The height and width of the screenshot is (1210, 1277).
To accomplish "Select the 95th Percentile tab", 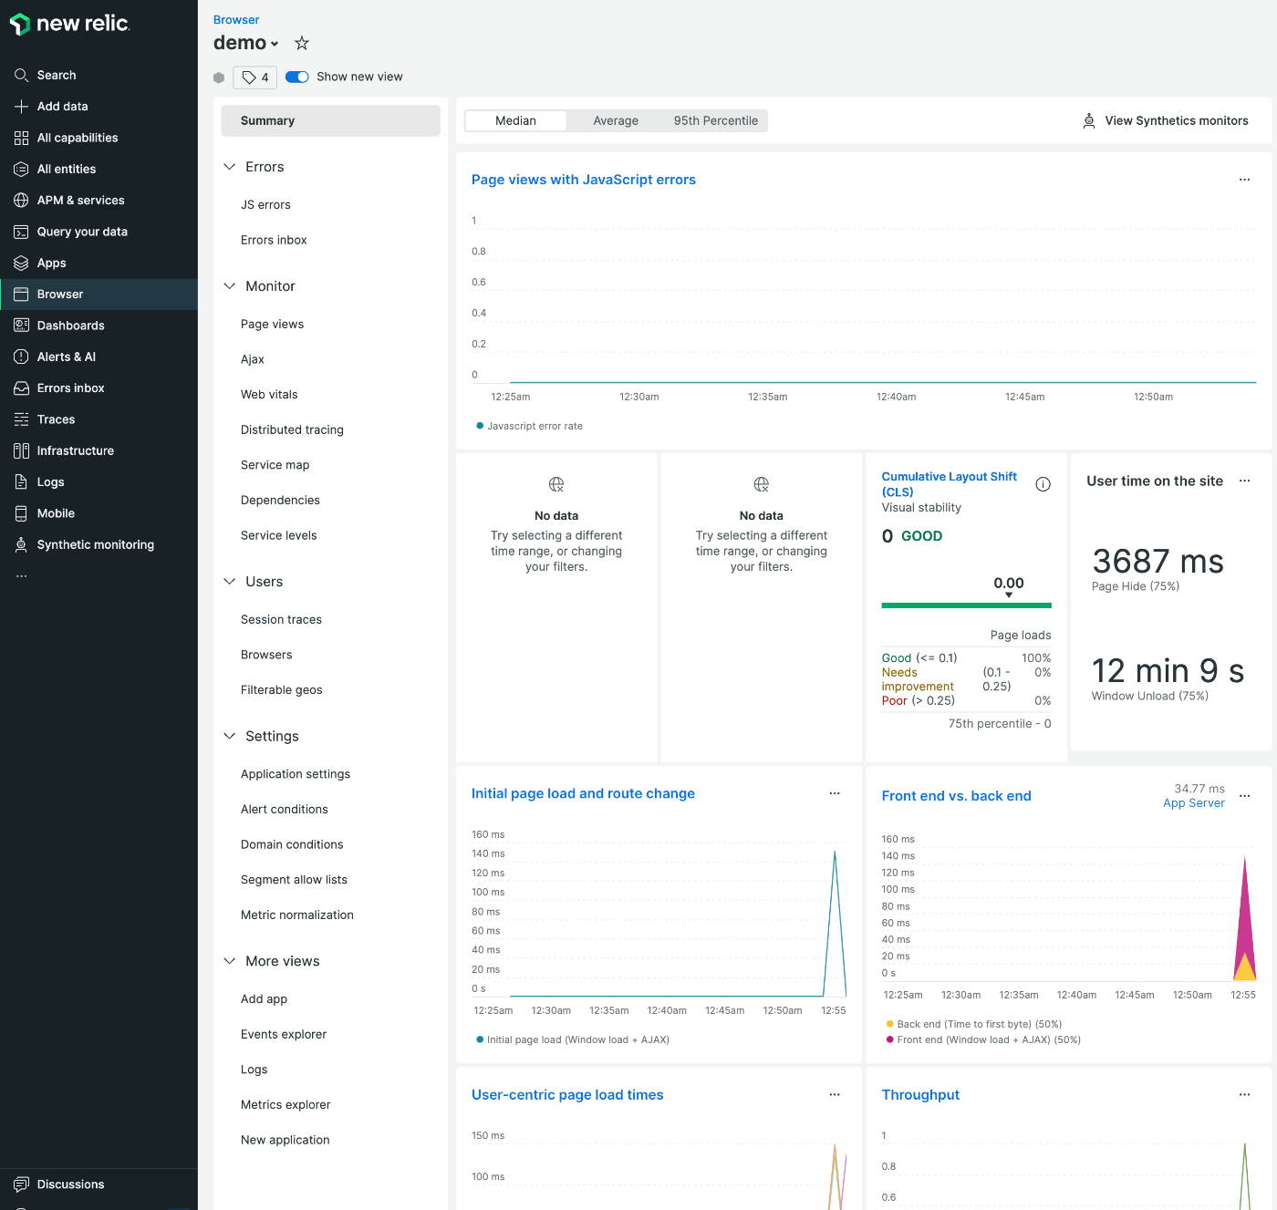I will (716, 120).
